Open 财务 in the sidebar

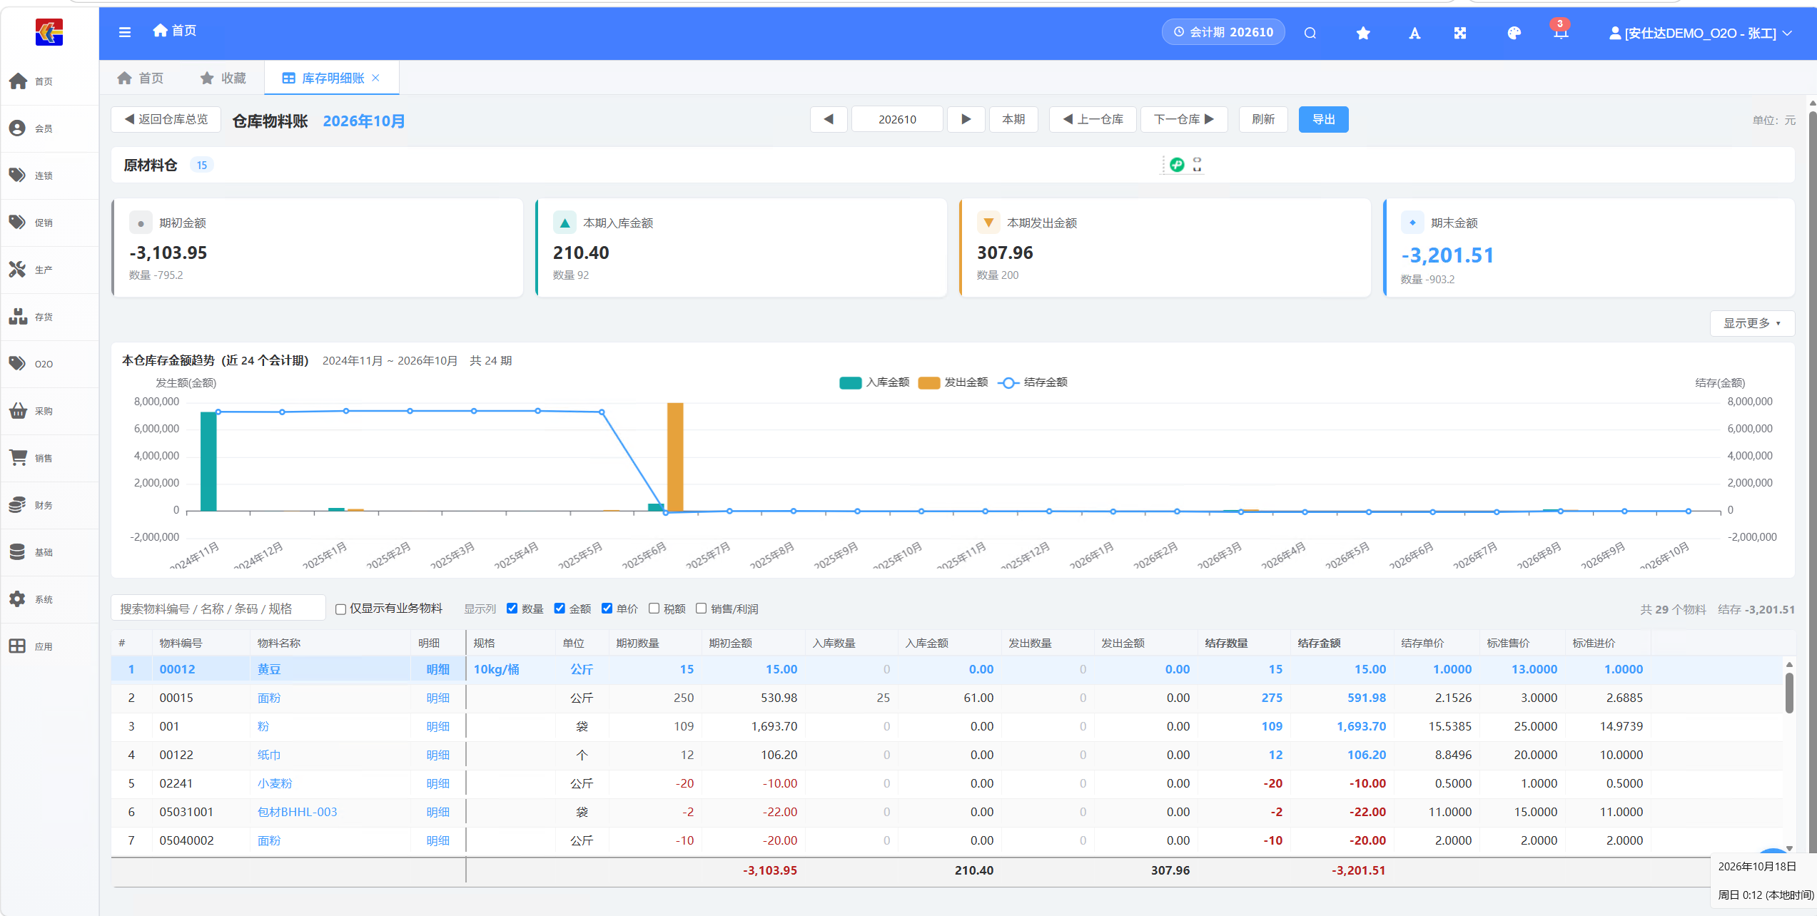pos(49,505)
